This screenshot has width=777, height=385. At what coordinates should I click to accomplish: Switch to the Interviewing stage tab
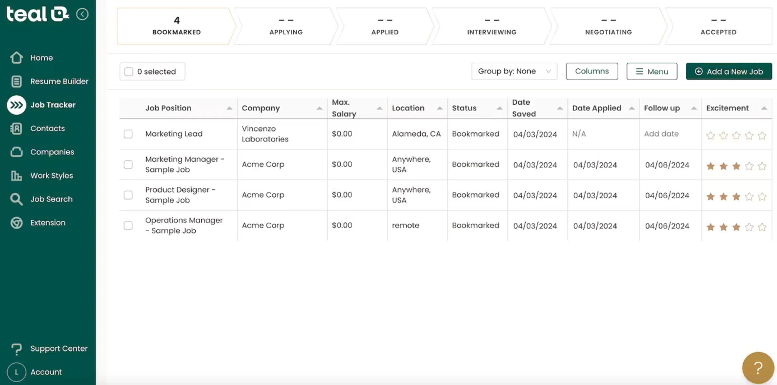(x=491, y=26)
